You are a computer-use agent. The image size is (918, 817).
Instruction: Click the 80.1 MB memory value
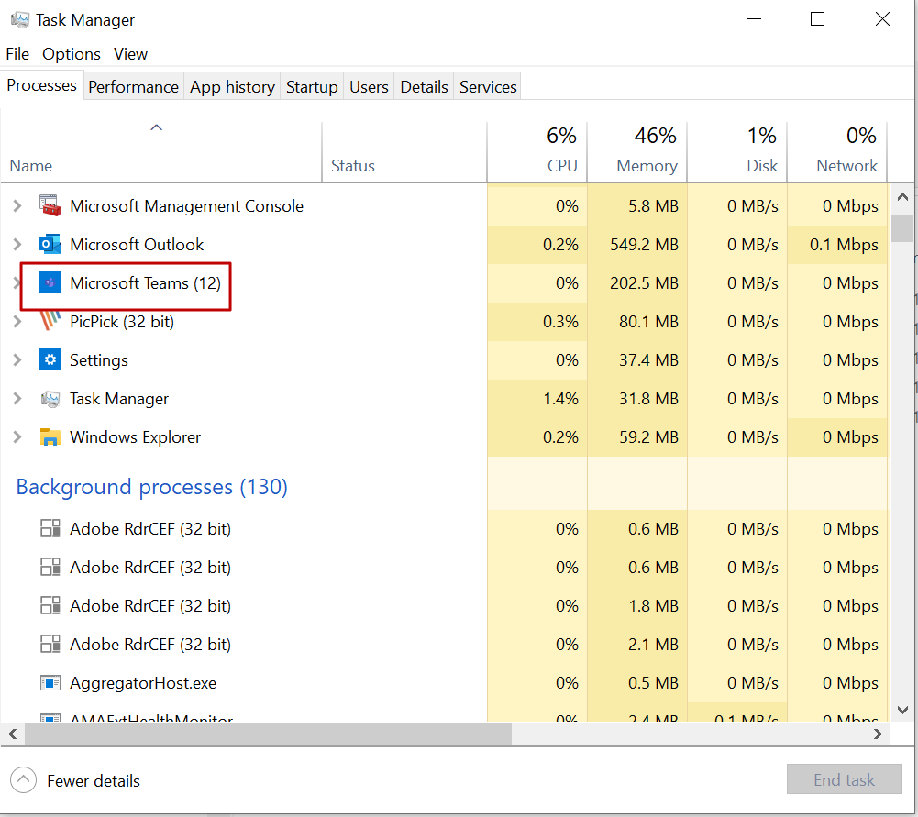click(x=648, y=321)
